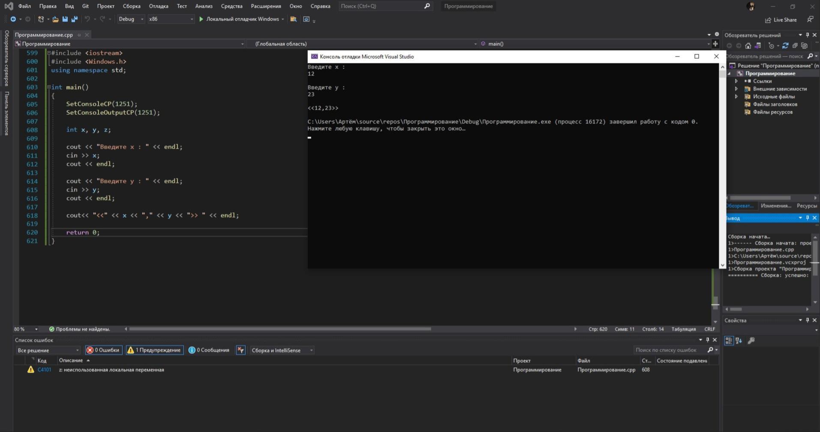Open the Отладка menu
Viewport: 820px width, 432px height.
pos(158,6)
